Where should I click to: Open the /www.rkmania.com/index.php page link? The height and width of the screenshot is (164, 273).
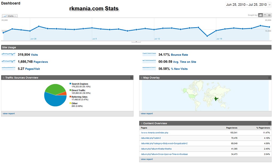[154, 133]
